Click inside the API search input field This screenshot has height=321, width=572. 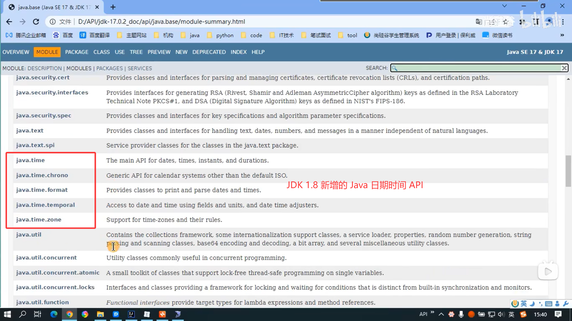(477, 68)
